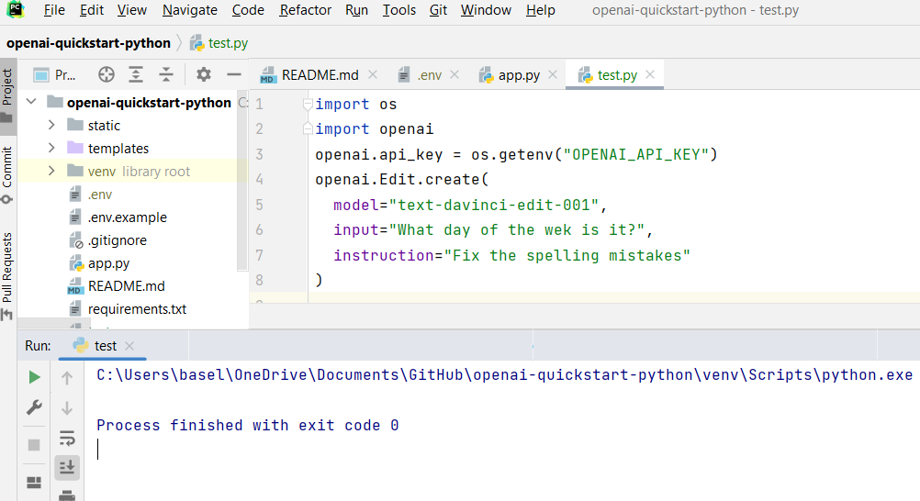Click the Collapse All icon in Project panel
This screenshot has width=920, height=501.
(166, 75)
